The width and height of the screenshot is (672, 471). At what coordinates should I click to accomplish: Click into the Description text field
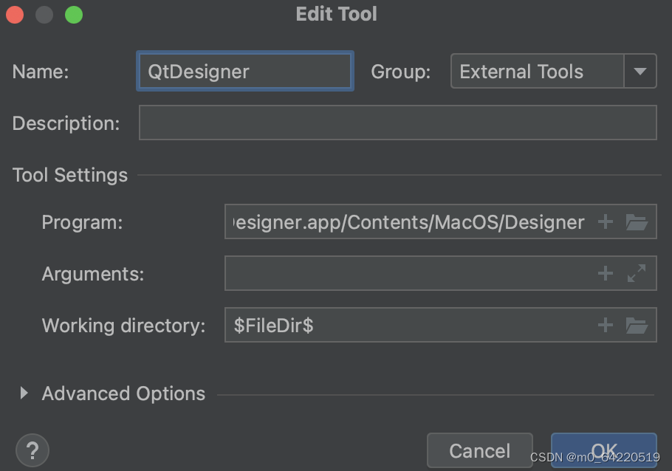(x=397, y=123)
